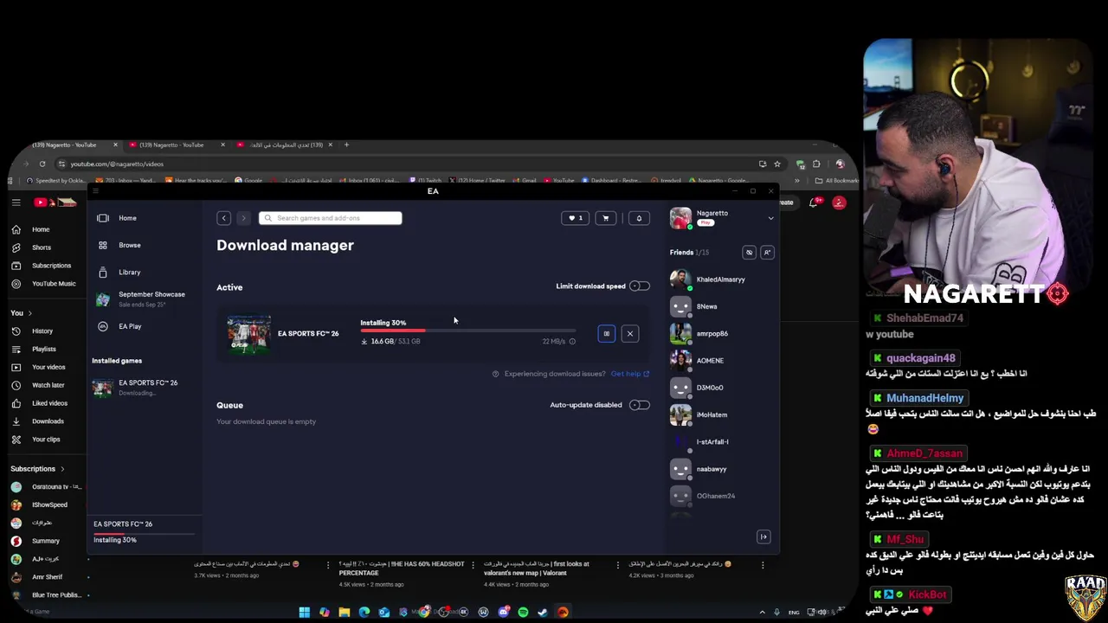This screenshot has width=1108, height=623.
Task: Open a new browser tab
Action: point(346,145)
